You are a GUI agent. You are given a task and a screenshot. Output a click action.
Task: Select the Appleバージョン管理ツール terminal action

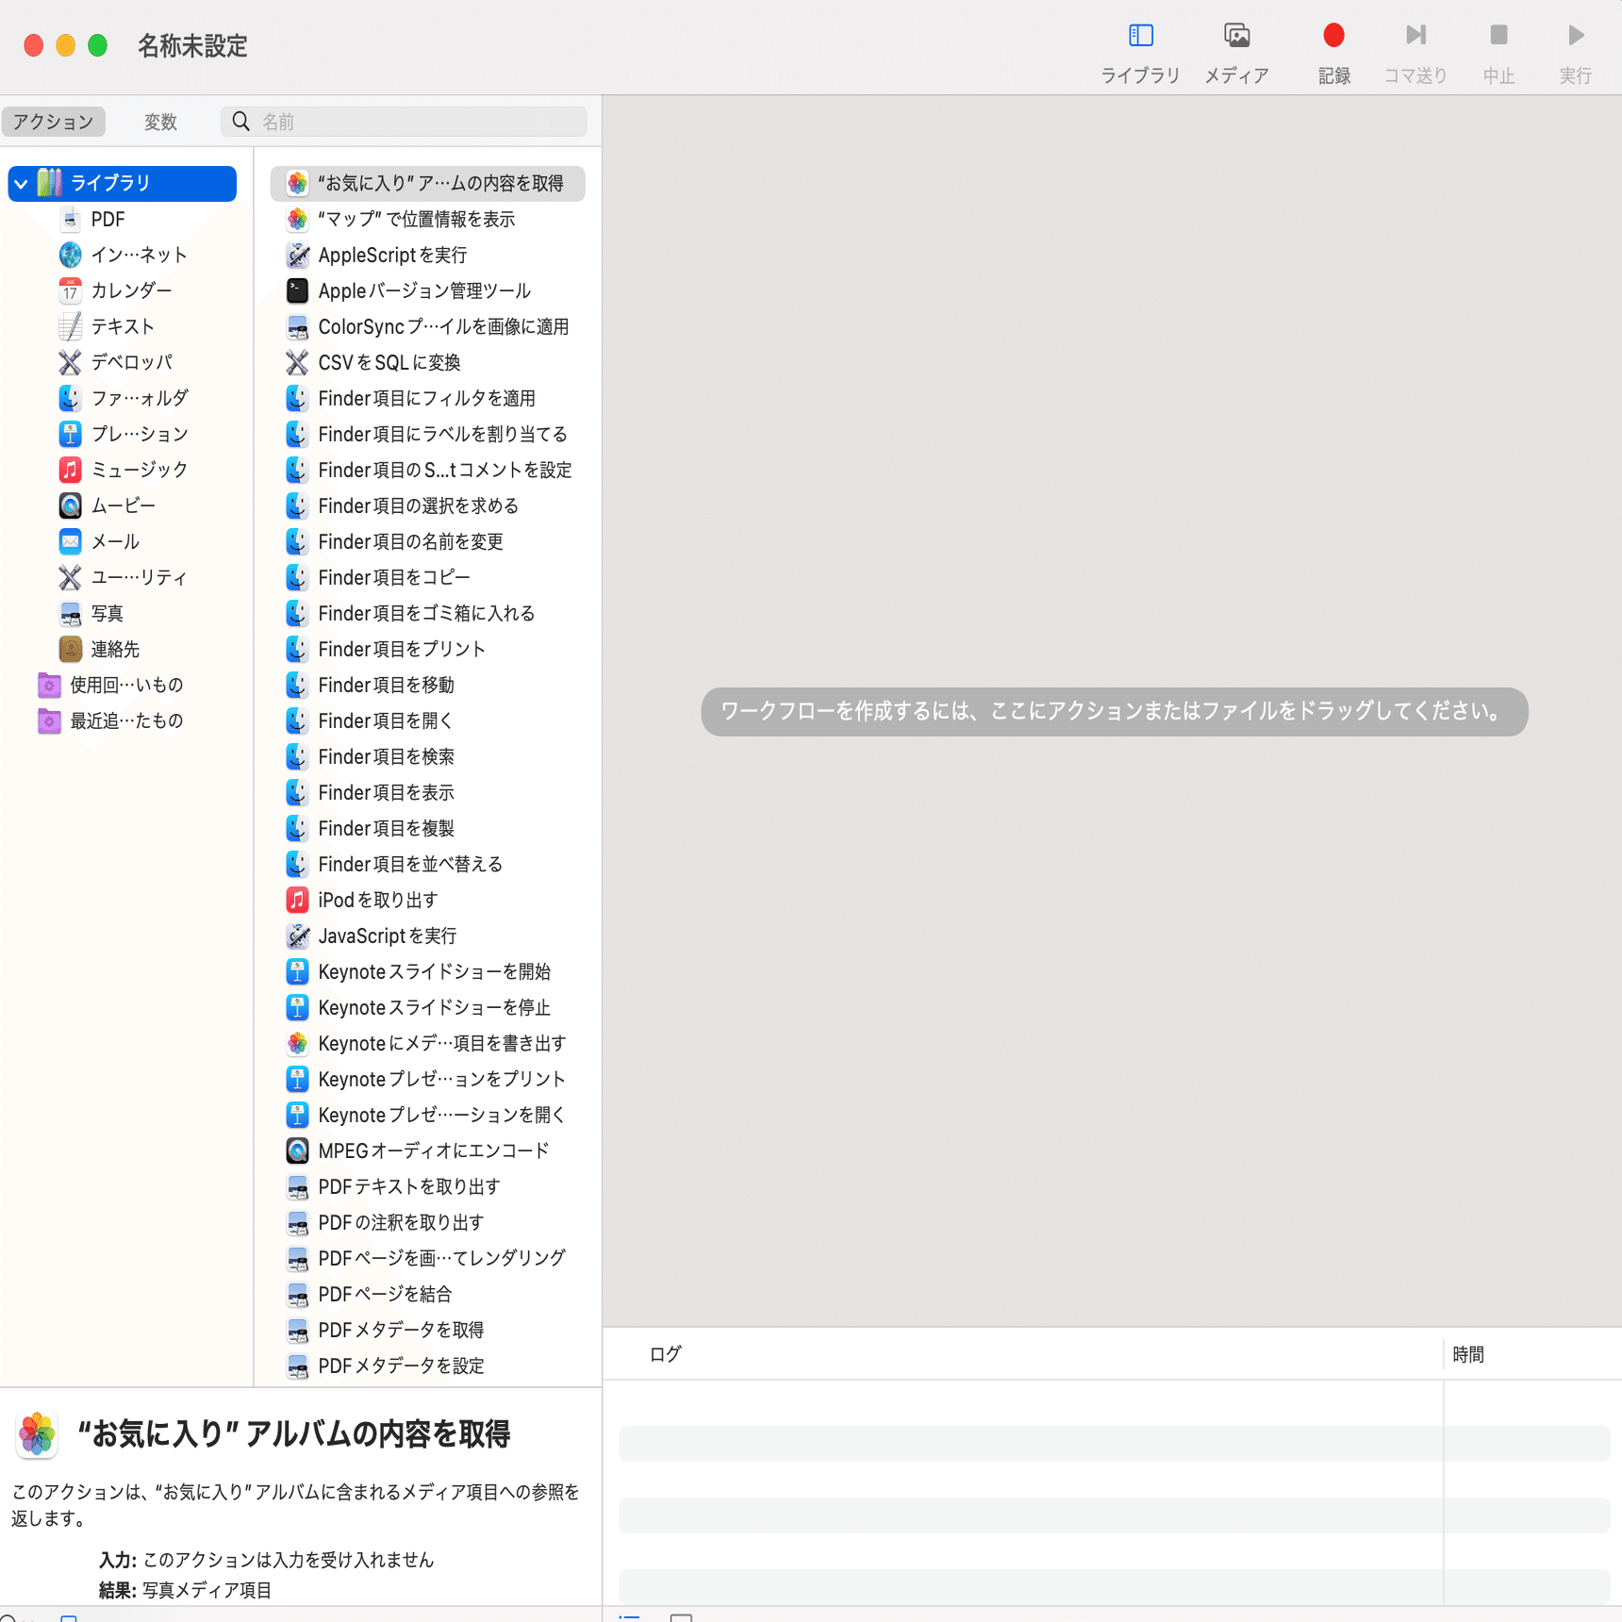tap(428, 291)
